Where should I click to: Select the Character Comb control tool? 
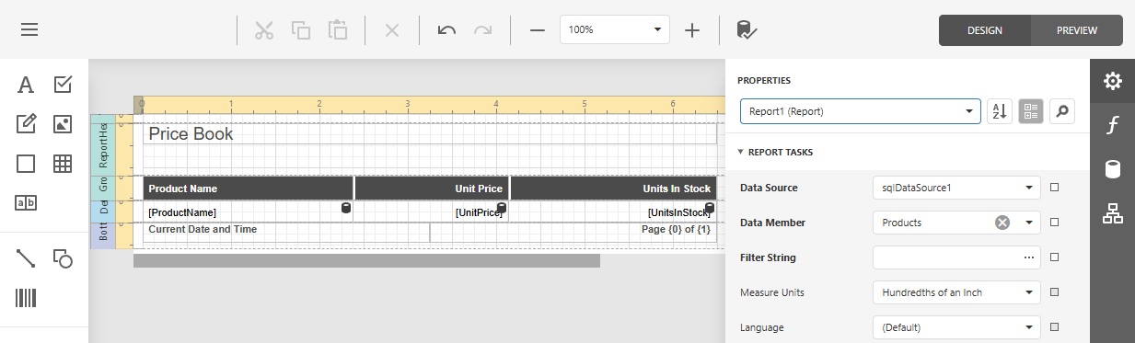pos(26,202)
